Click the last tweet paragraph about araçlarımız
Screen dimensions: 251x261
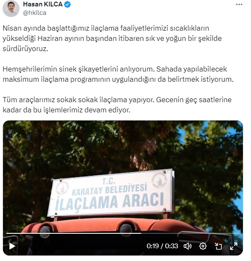(x=117, y=105)
